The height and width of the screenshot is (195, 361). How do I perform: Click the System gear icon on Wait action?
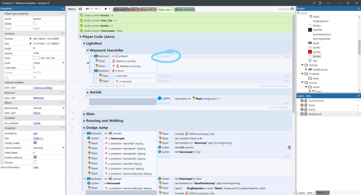coord(160,147)
